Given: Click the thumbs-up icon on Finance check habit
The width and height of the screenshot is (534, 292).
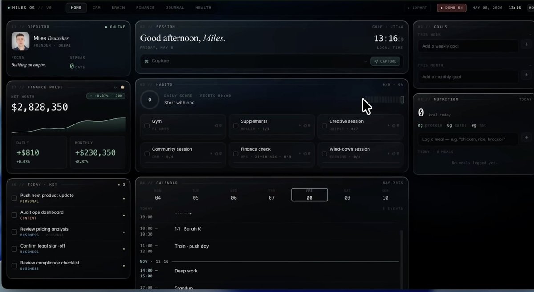Looking at the screenshot, I should 305,154.
